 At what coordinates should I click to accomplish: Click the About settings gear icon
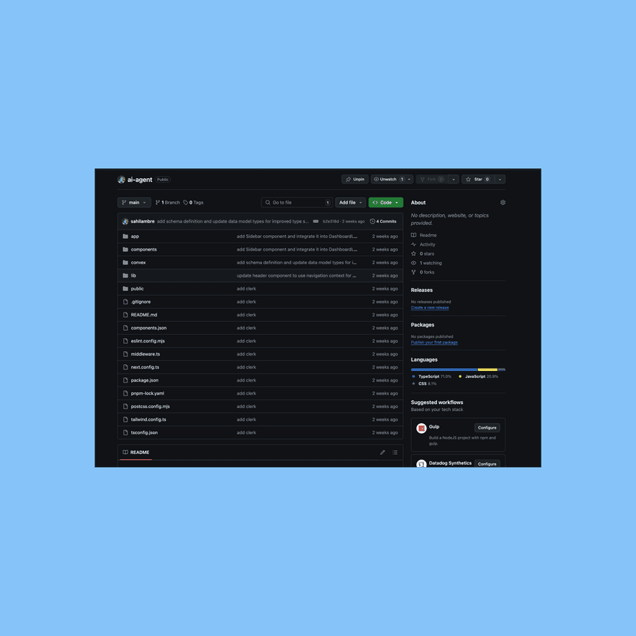502,203
